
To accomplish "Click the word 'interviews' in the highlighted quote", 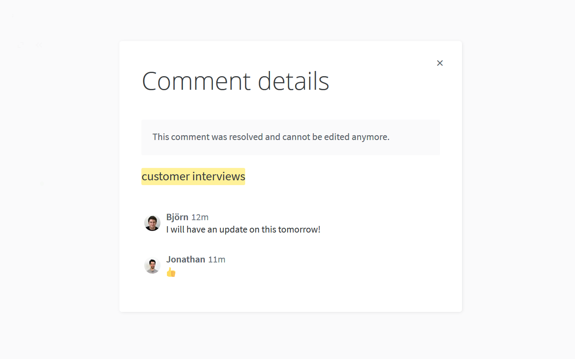I will [x=218, y=176].
